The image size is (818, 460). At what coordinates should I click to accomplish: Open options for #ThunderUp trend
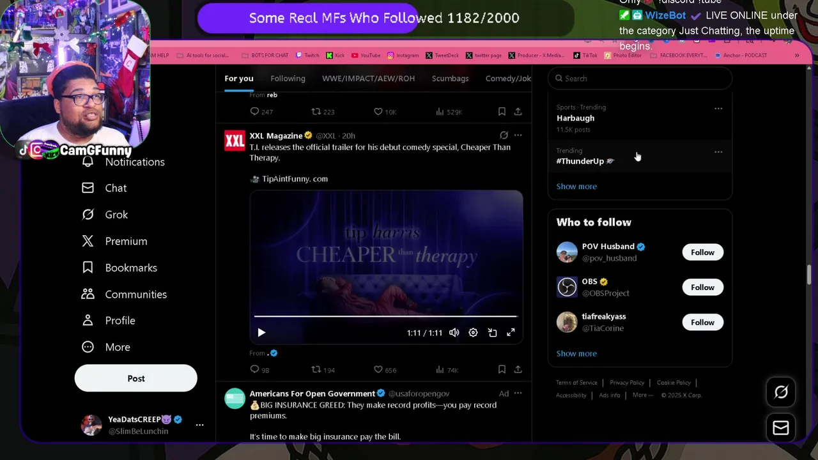(x=718, y=152)
